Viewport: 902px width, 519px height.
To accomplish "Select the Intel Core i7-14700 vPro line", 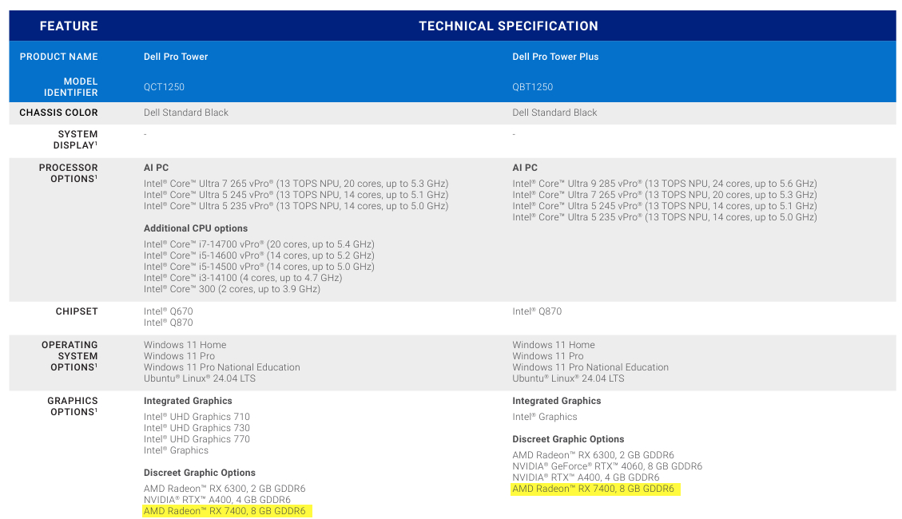I will point(259,244).
